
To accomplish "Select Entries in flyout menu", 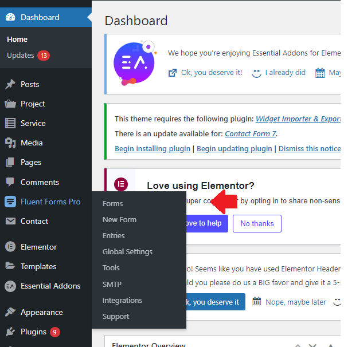I will pos(114,236).
